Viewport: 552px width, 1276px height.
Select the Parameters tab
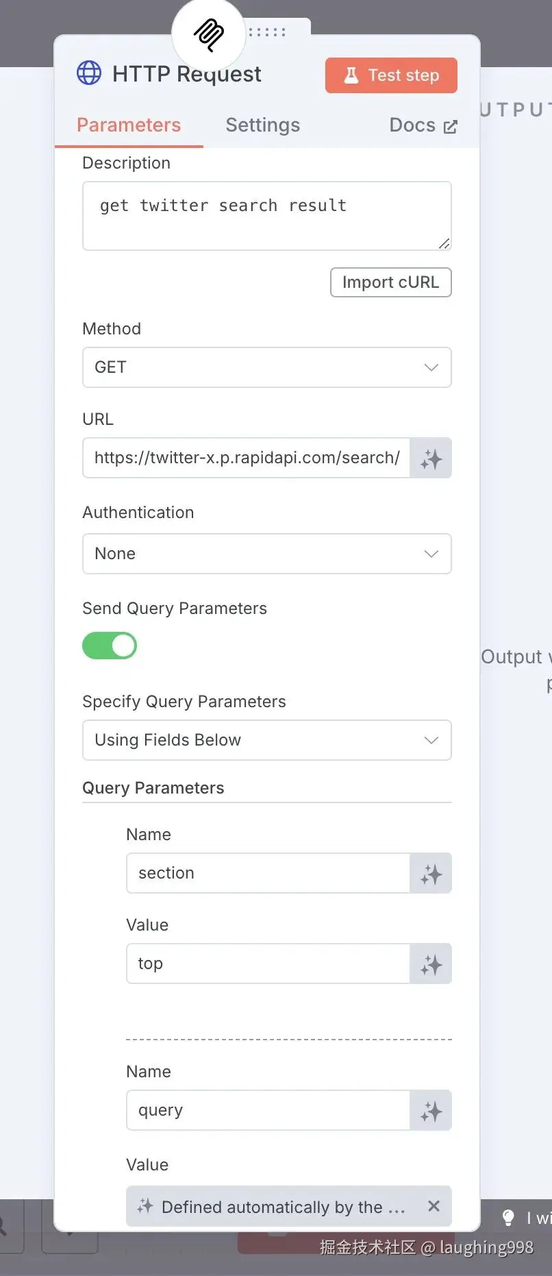point(129,125)
